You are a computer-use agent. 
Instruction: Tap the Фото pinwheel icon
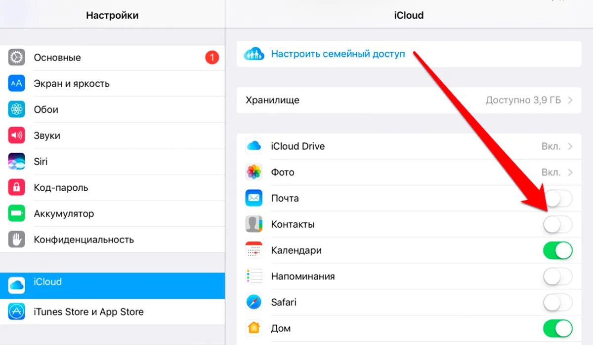254,172
